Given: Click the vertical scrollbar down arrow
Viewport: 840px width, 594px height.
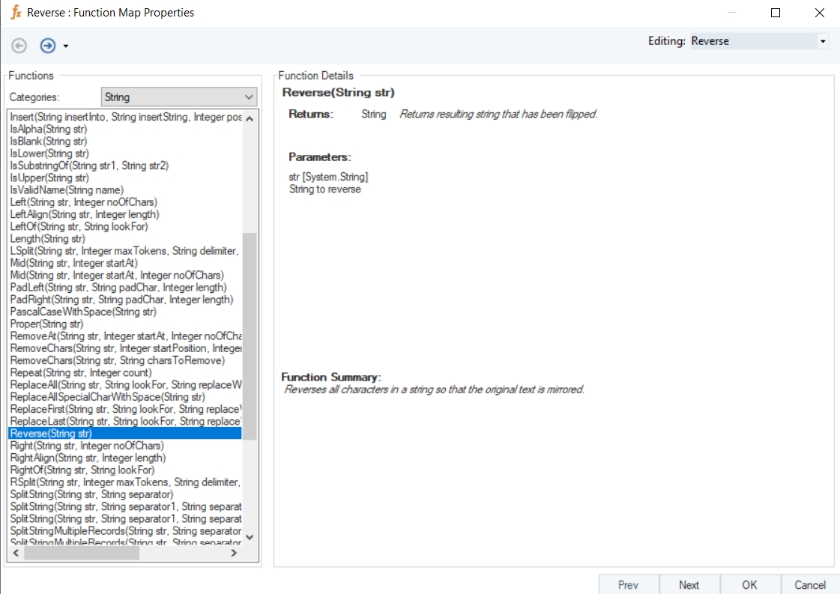Looking at the screenshot, I should [x=250, y=537].
